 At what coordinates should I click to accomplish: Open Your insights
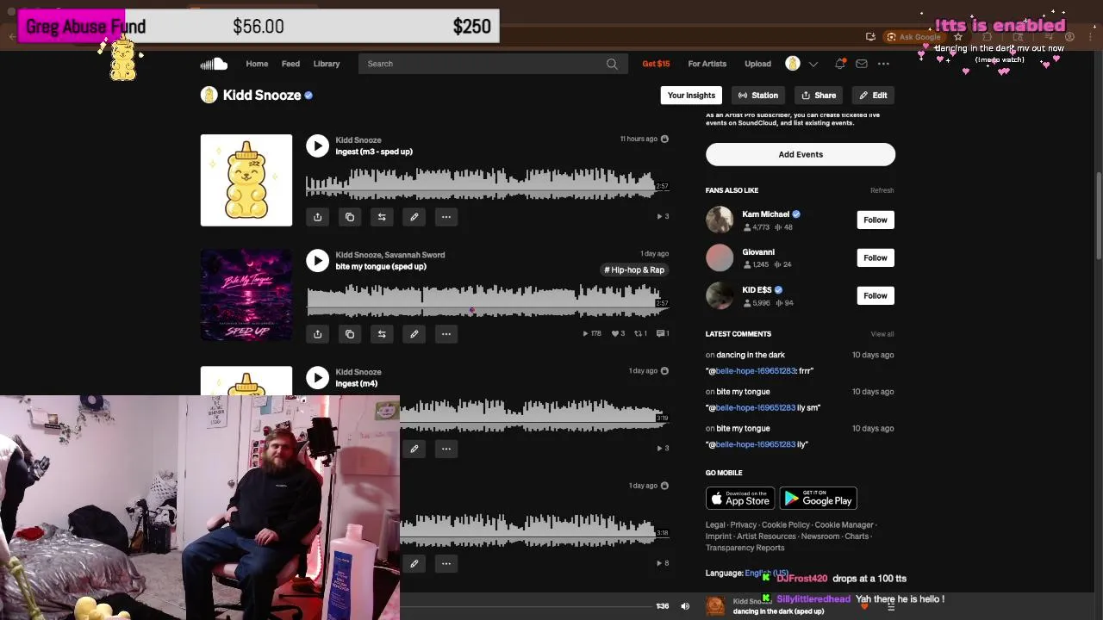coord(691,96)
